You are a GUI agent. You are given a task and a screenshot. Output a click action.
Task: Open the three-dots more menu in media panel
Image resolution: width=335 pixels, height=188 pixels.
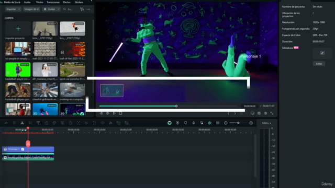[88, 9]
